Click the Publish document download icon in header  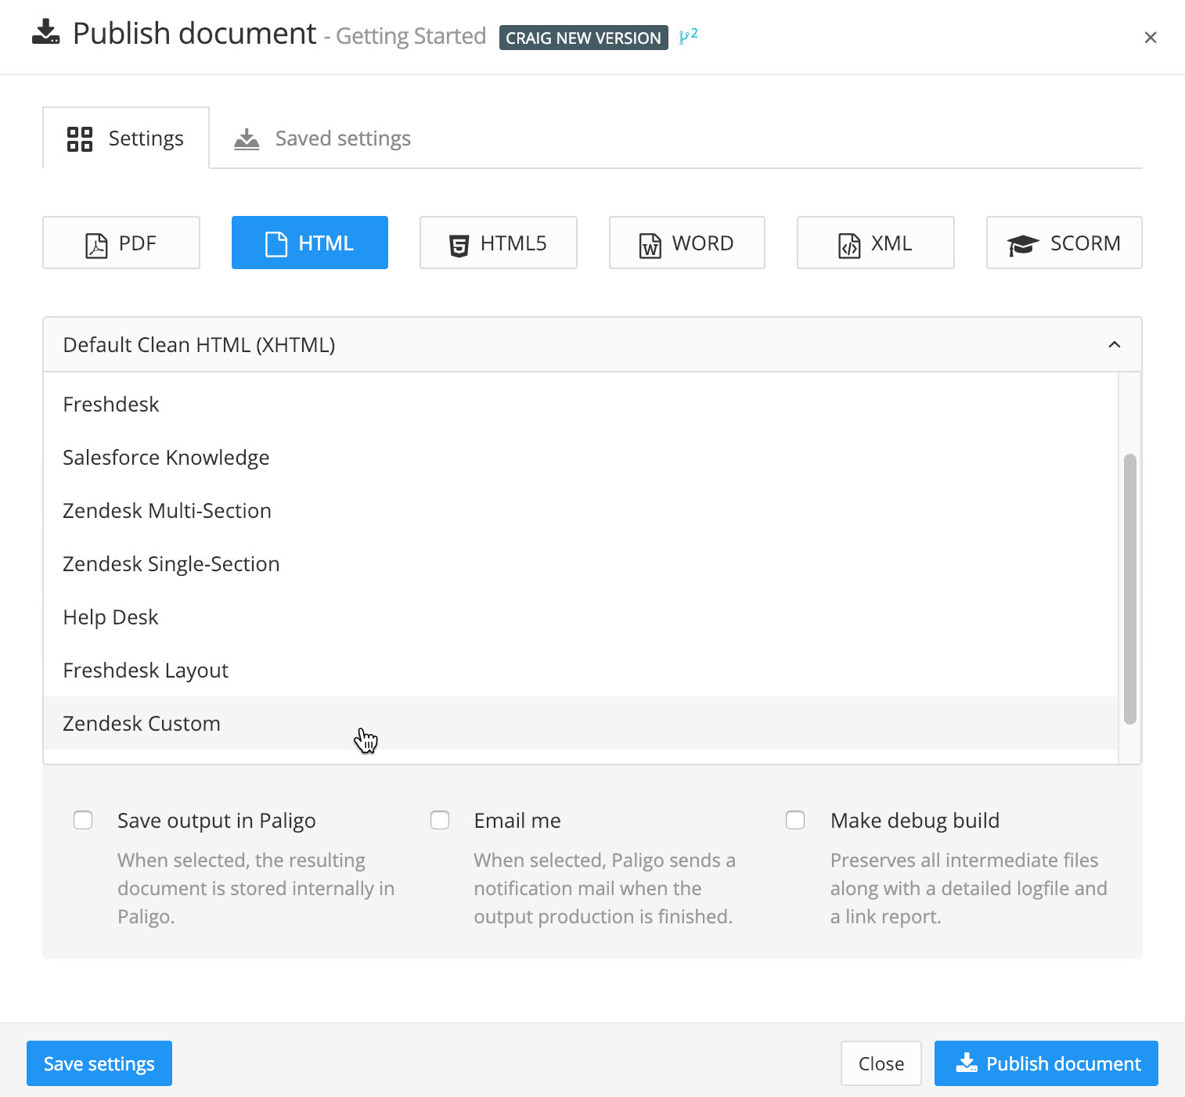coord(45,33)
